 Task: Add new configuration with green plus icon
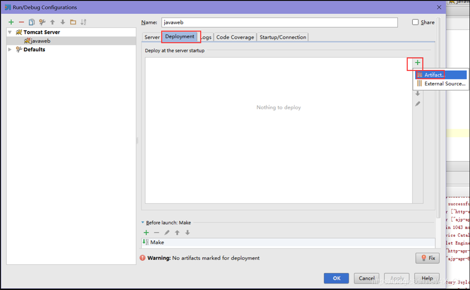[11, 22]
